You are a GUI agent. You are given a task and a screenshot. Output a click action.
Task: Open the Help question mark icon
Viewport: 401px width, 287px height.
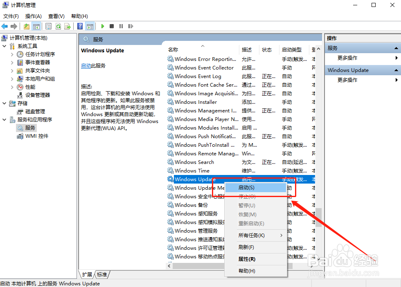pyautogui.click(x=80, y=26)
